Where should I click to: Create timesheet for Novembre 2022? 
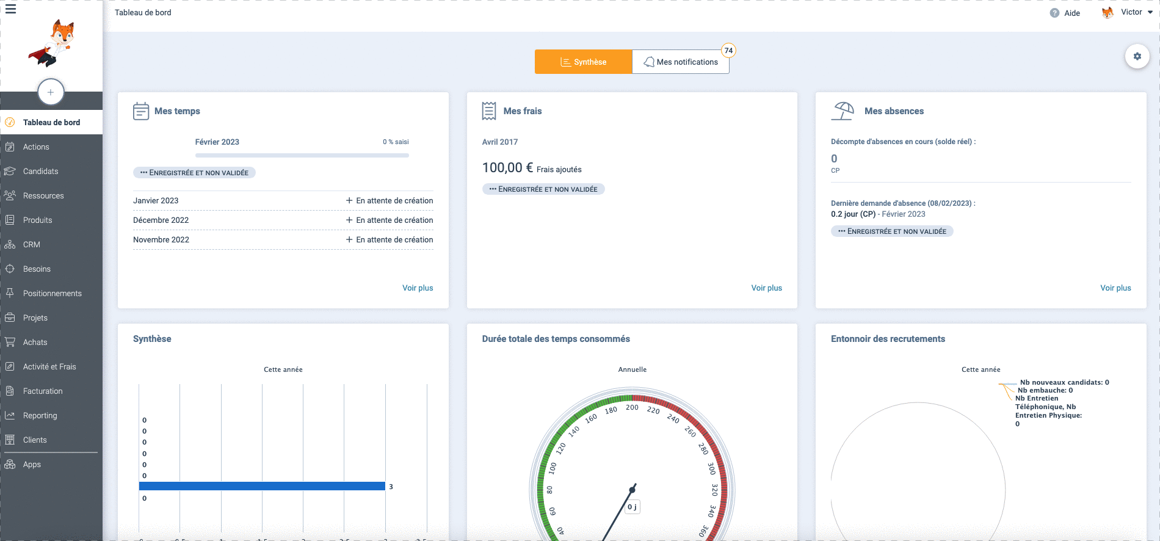point(390,239)
